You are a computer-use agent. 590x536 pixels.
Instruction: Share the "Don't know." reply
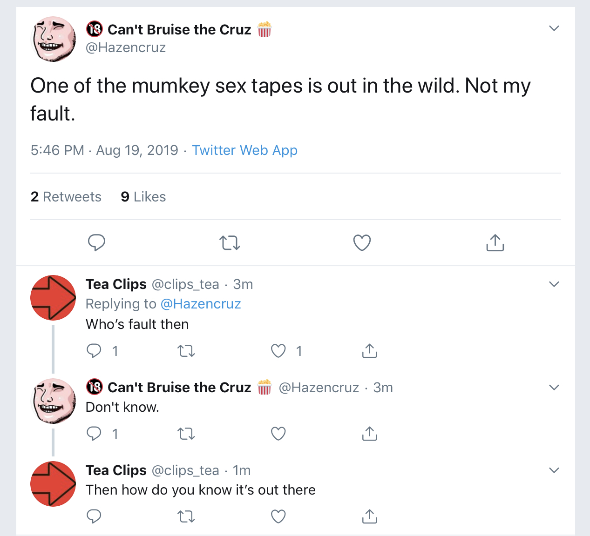coord(369,433)
